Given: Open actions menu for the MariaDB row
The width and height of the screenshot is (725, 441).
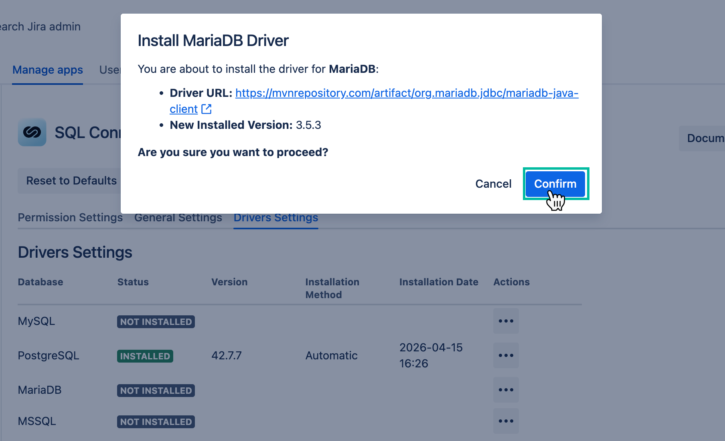Looking at the screenshot, I should tap(506, 390).
